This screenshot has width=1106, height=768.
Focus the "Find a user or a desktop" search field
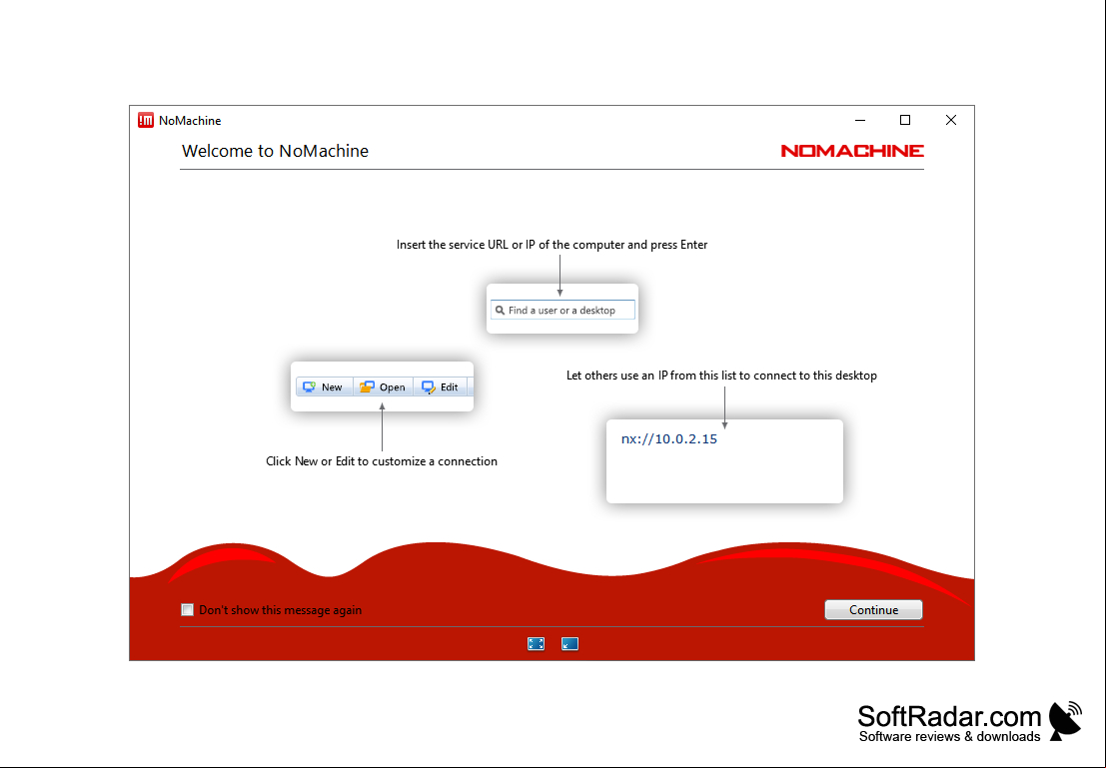click(x=562, y=311)
